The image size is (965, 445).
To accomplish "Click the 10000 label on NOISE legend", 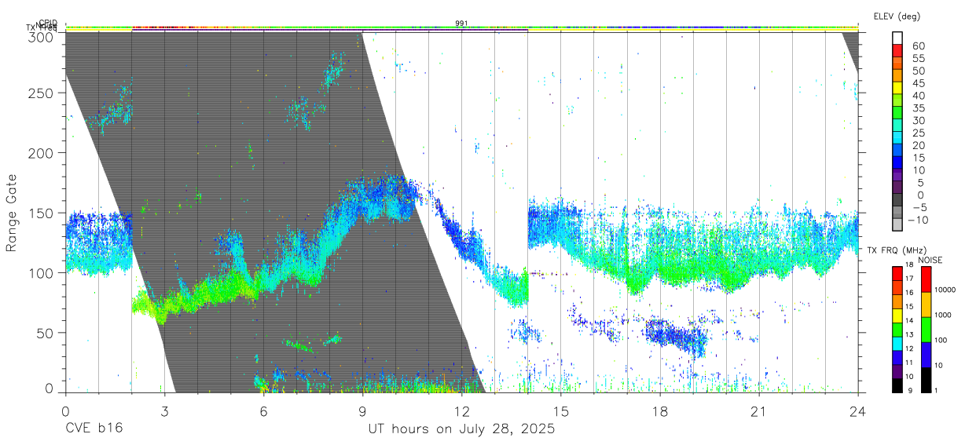I will (945, 290).
